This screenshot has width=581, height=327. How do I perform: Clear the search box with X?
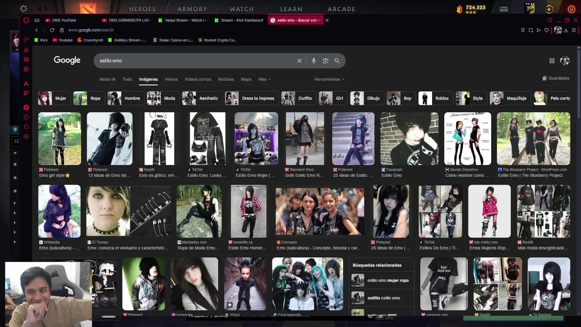(x=299, y=61)
